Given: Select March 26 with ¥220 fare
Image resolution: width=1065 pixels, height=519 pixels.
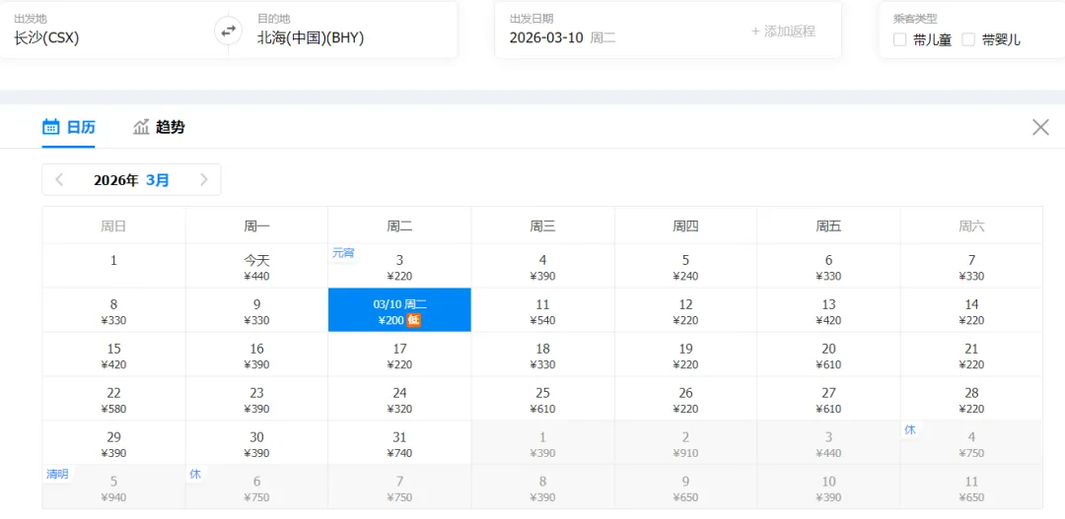Looking at the screenshot, I should (686, 399).
